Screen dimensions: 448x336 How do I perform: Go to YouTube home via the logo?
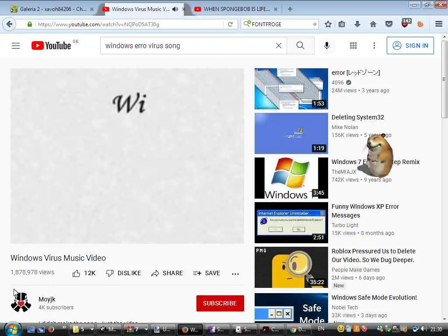coord(52,45)
